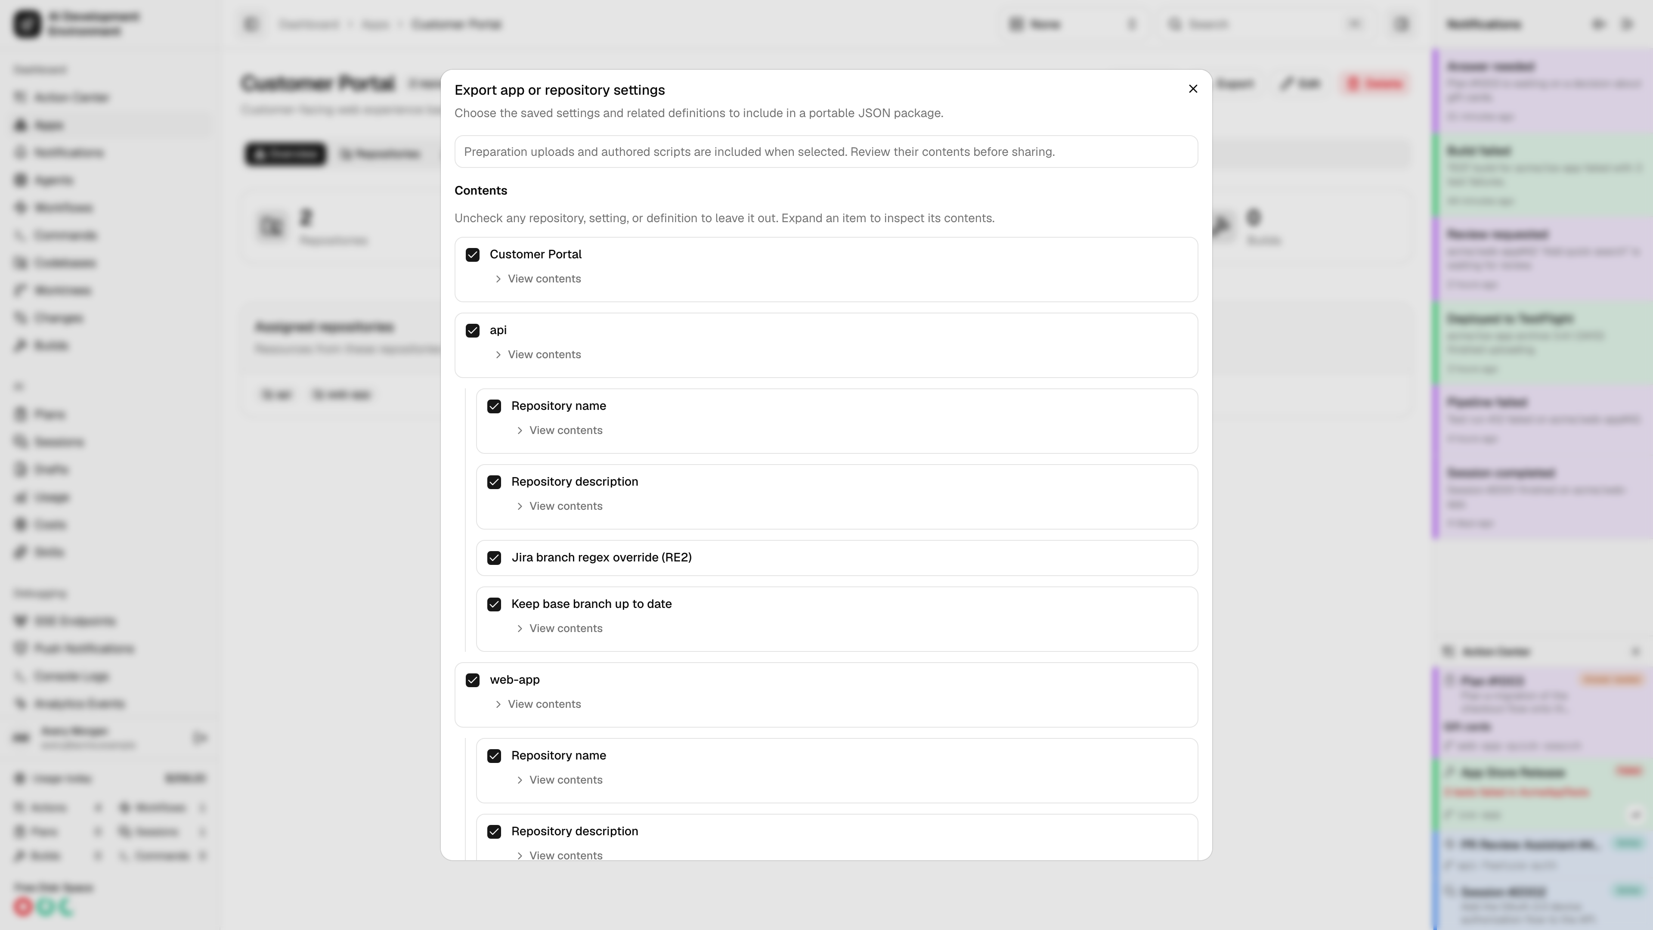This screenshot has height=930, width=1653.
Task: Expand View contents for web-app Repository name
Action: tap(560, 780)
